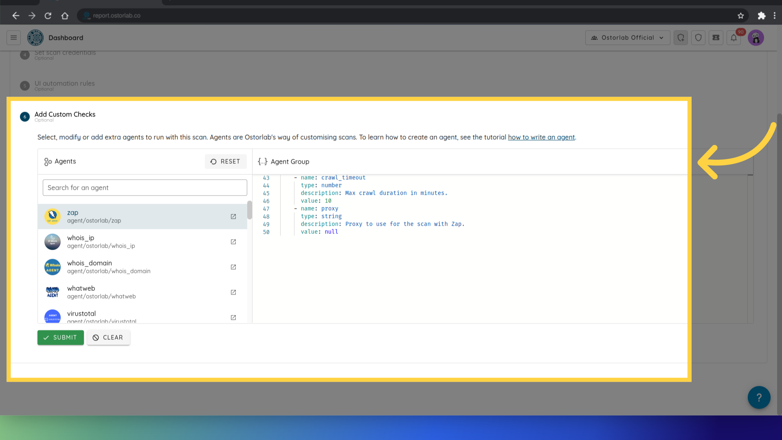Click the notifications bell icon
Viewport: 782px width, 440px height.
pos(734,38)
